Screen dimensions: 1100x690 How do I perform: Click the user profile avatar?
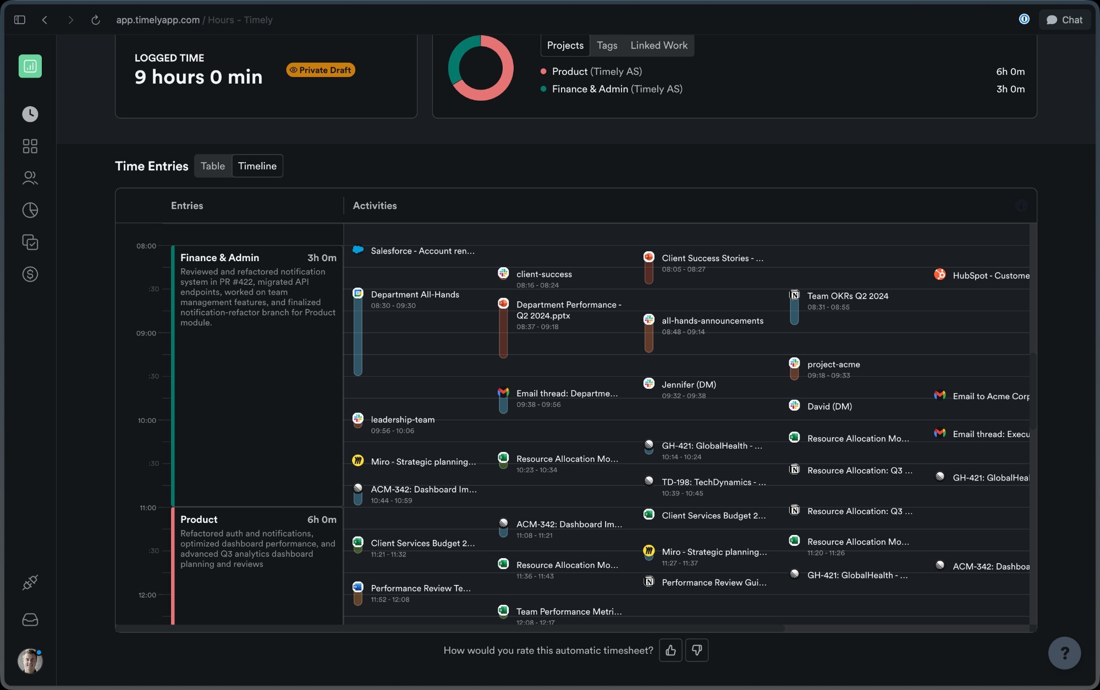30,660
